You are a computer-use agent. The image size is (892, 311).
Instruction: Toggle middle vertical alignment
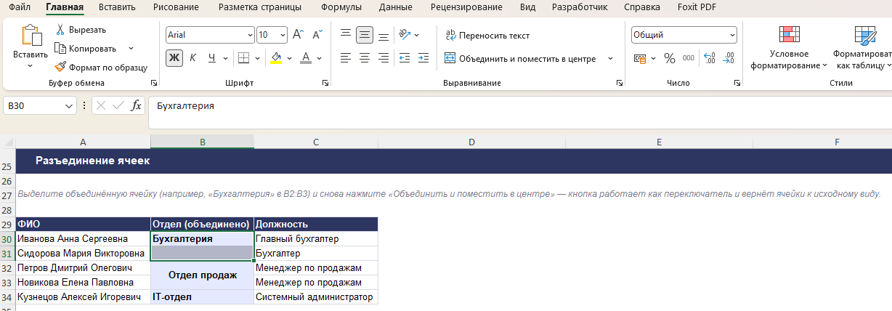coord(365,34)
